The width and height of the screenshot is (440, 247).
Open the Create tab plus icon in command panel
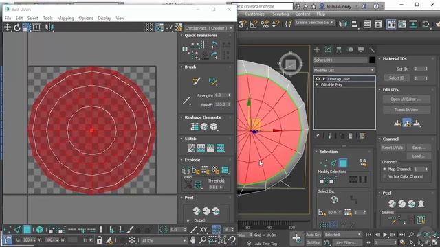coord(317,50)
